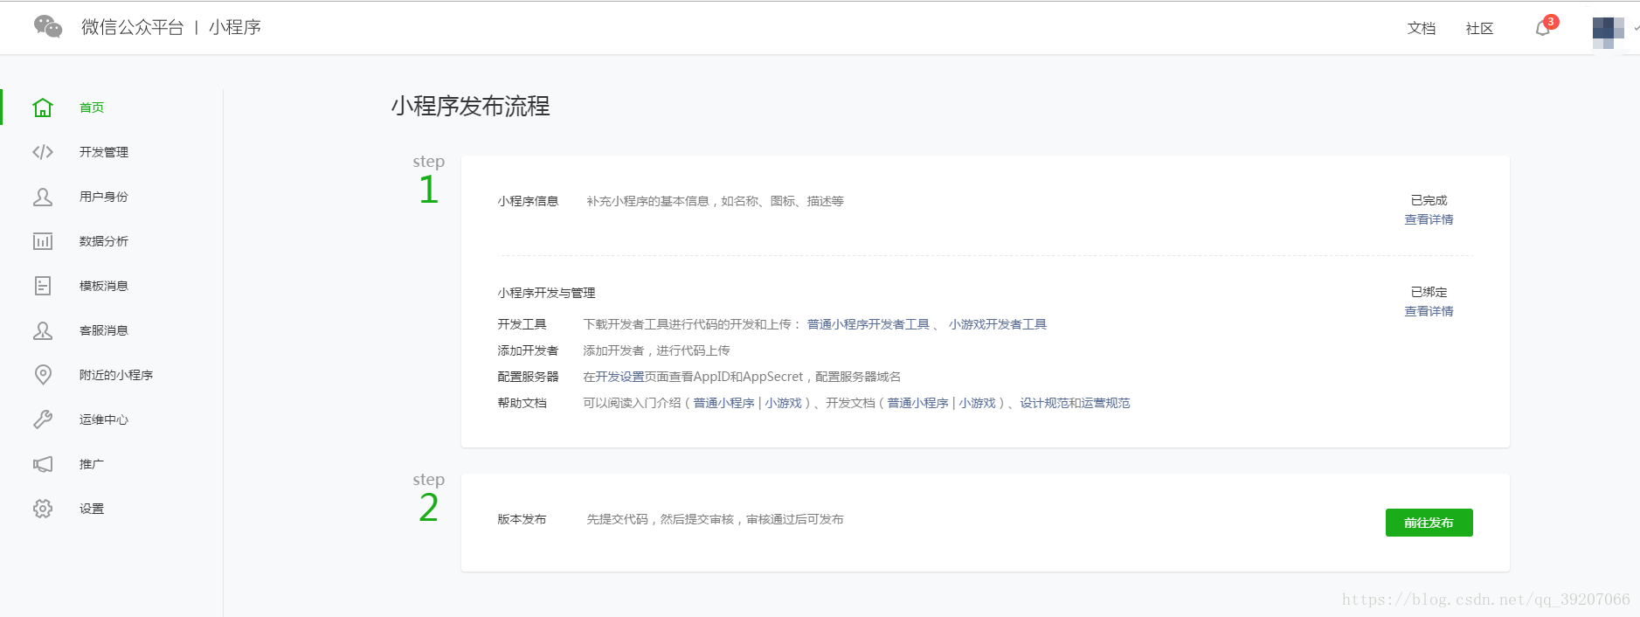Click the 数据分析 chart icon
The height and width of the screenshot is (617, 1640).
[x=43, y=241]
